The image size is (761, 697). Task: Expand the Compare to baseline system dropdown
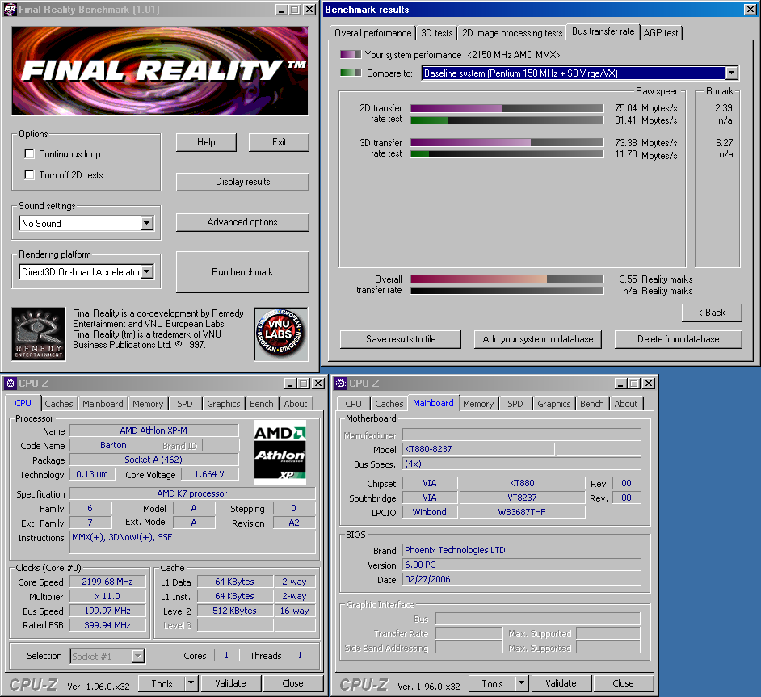pos(731,73)
